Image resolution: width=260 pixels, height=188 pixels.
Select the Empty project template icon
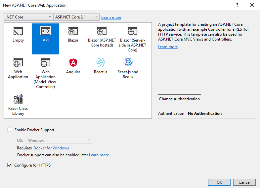click(x=18, y=31)
